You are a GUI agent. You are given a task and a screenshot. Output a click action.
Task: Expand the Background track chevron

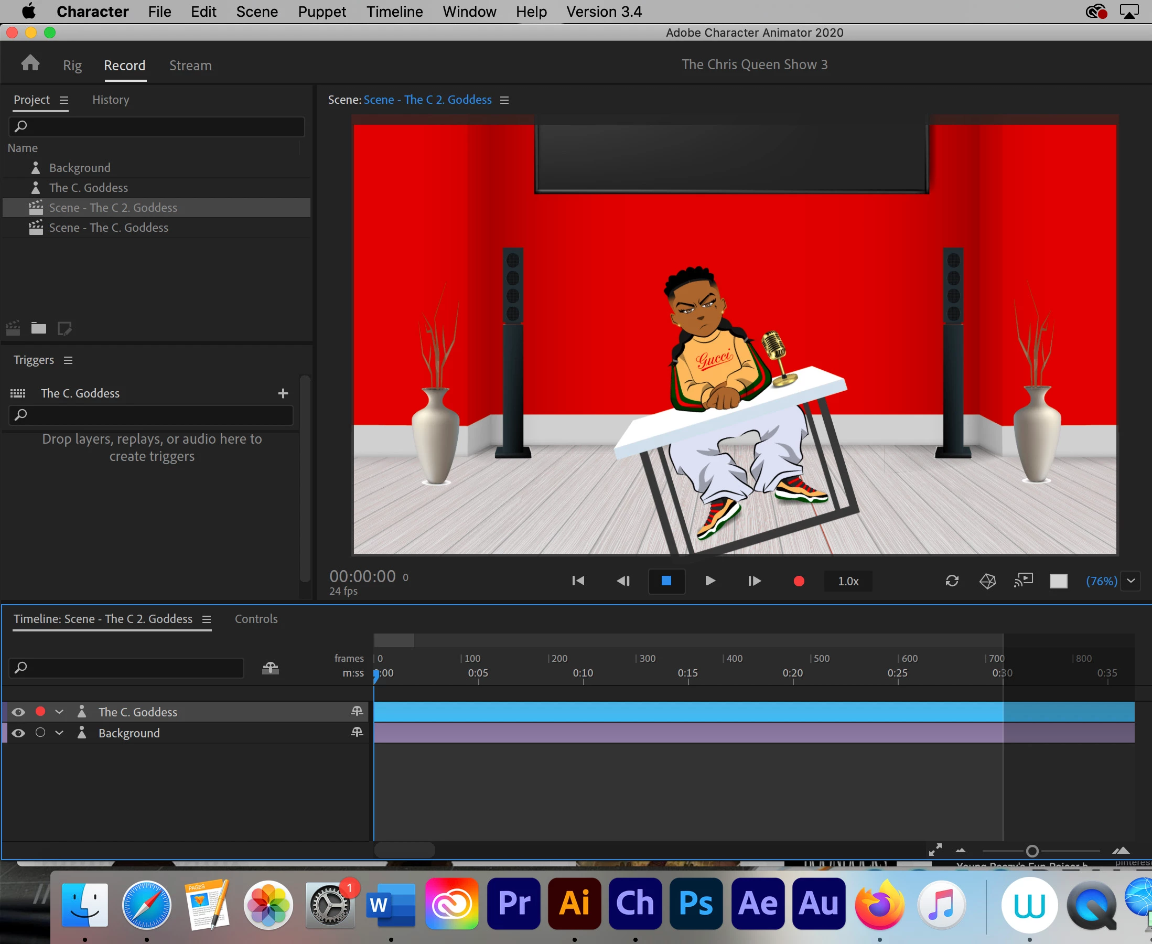tap(59, 733)
